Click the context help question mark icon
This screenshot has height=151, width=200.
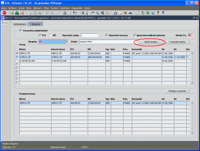tap(163, 13)
